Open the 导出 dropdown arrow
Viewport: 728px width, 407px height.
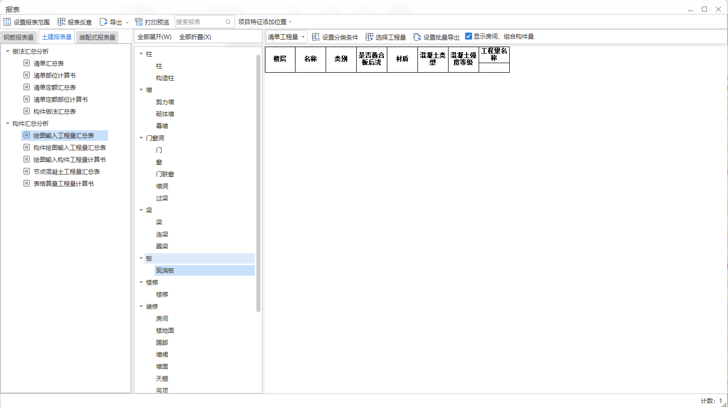tap(127, 23)
